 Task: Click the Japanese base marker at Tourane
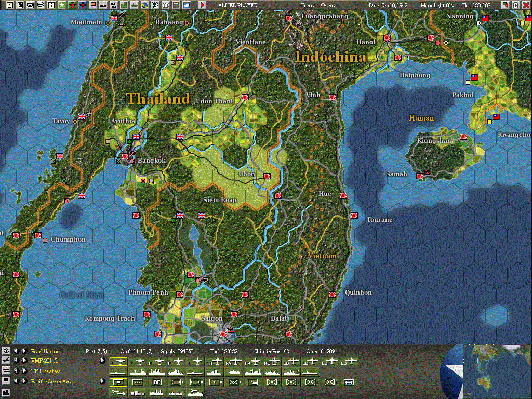tap(354, 216)
